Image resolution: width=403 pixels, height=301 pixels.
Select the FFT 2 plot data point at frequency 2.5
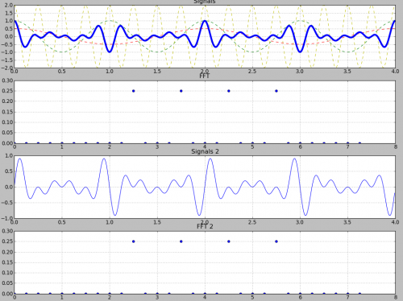pos(134,241)
